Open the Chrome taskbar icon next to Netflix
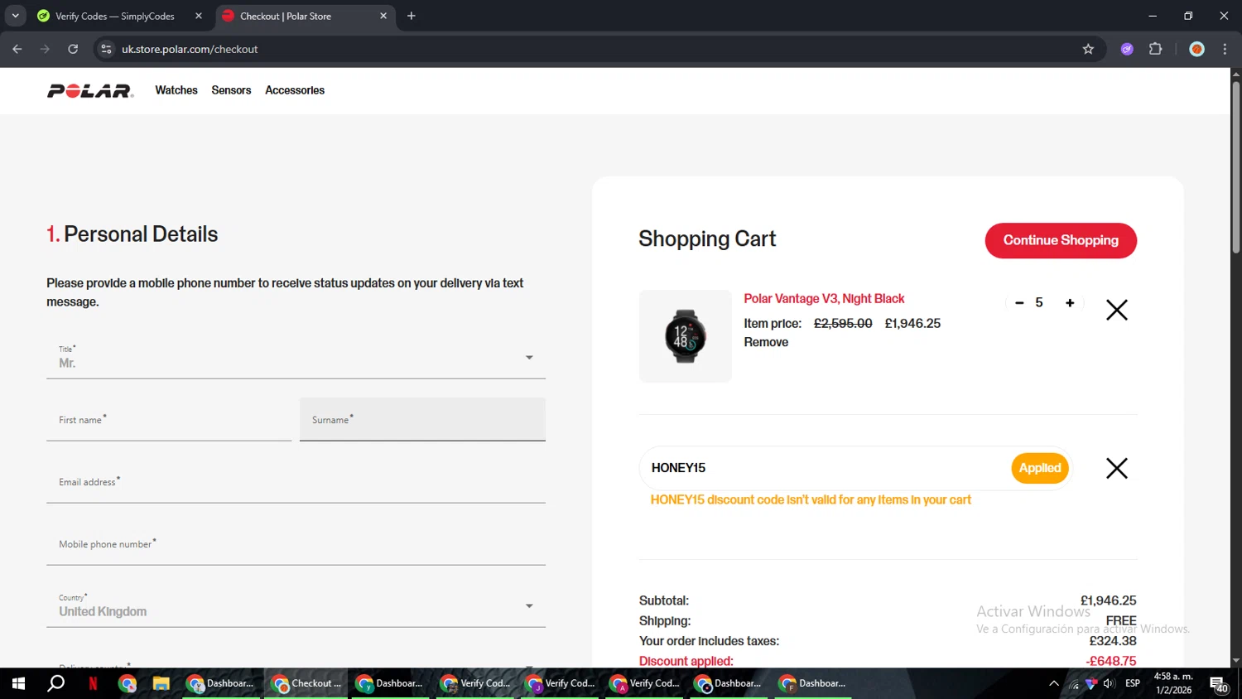Viewport: 1242px width, 699px height. (x=127, y=683)
